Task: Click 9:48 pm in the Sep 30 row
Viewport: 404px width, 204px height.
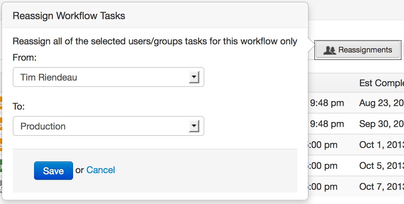Action: 327,124
